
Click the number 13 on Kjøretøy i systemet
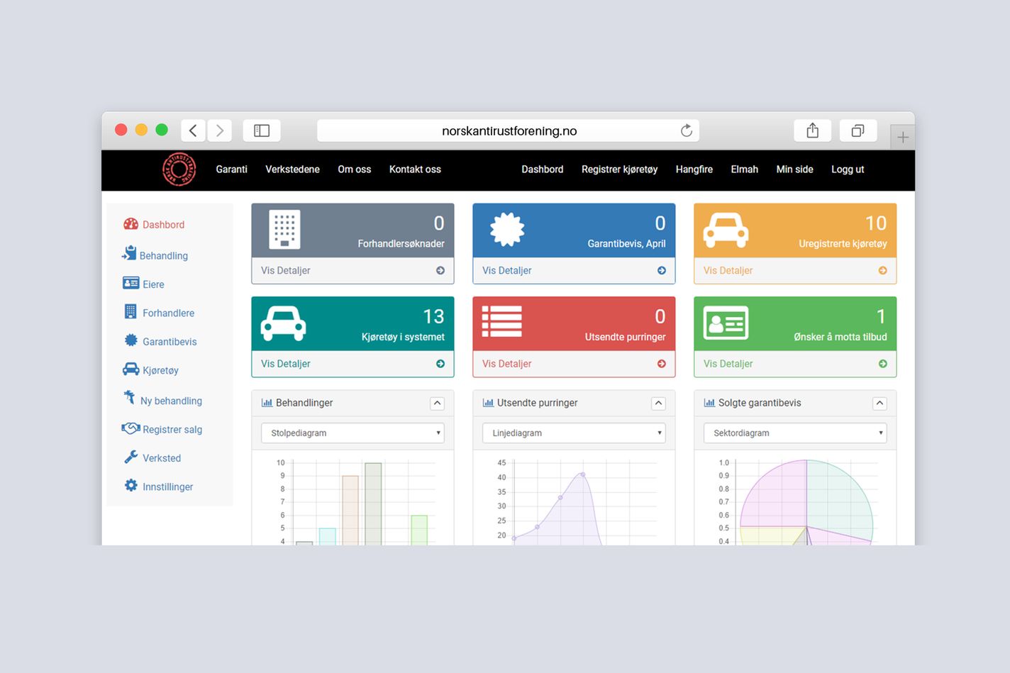433,316
